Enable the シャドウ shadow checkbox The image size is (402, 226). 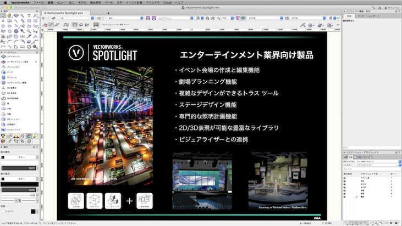coord(3,211)
